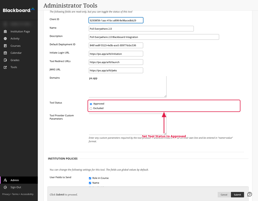Open Grades from the sidebar
This screenshot has width=258, height=201.
15,60
